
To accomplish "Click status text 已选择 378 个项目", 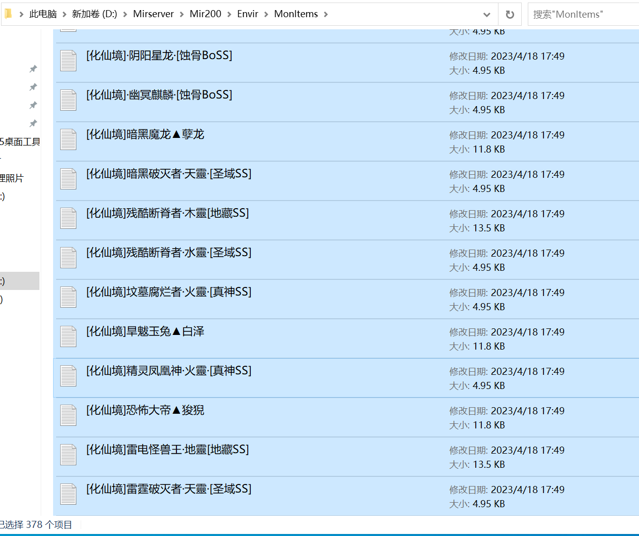I will (36, 525).
